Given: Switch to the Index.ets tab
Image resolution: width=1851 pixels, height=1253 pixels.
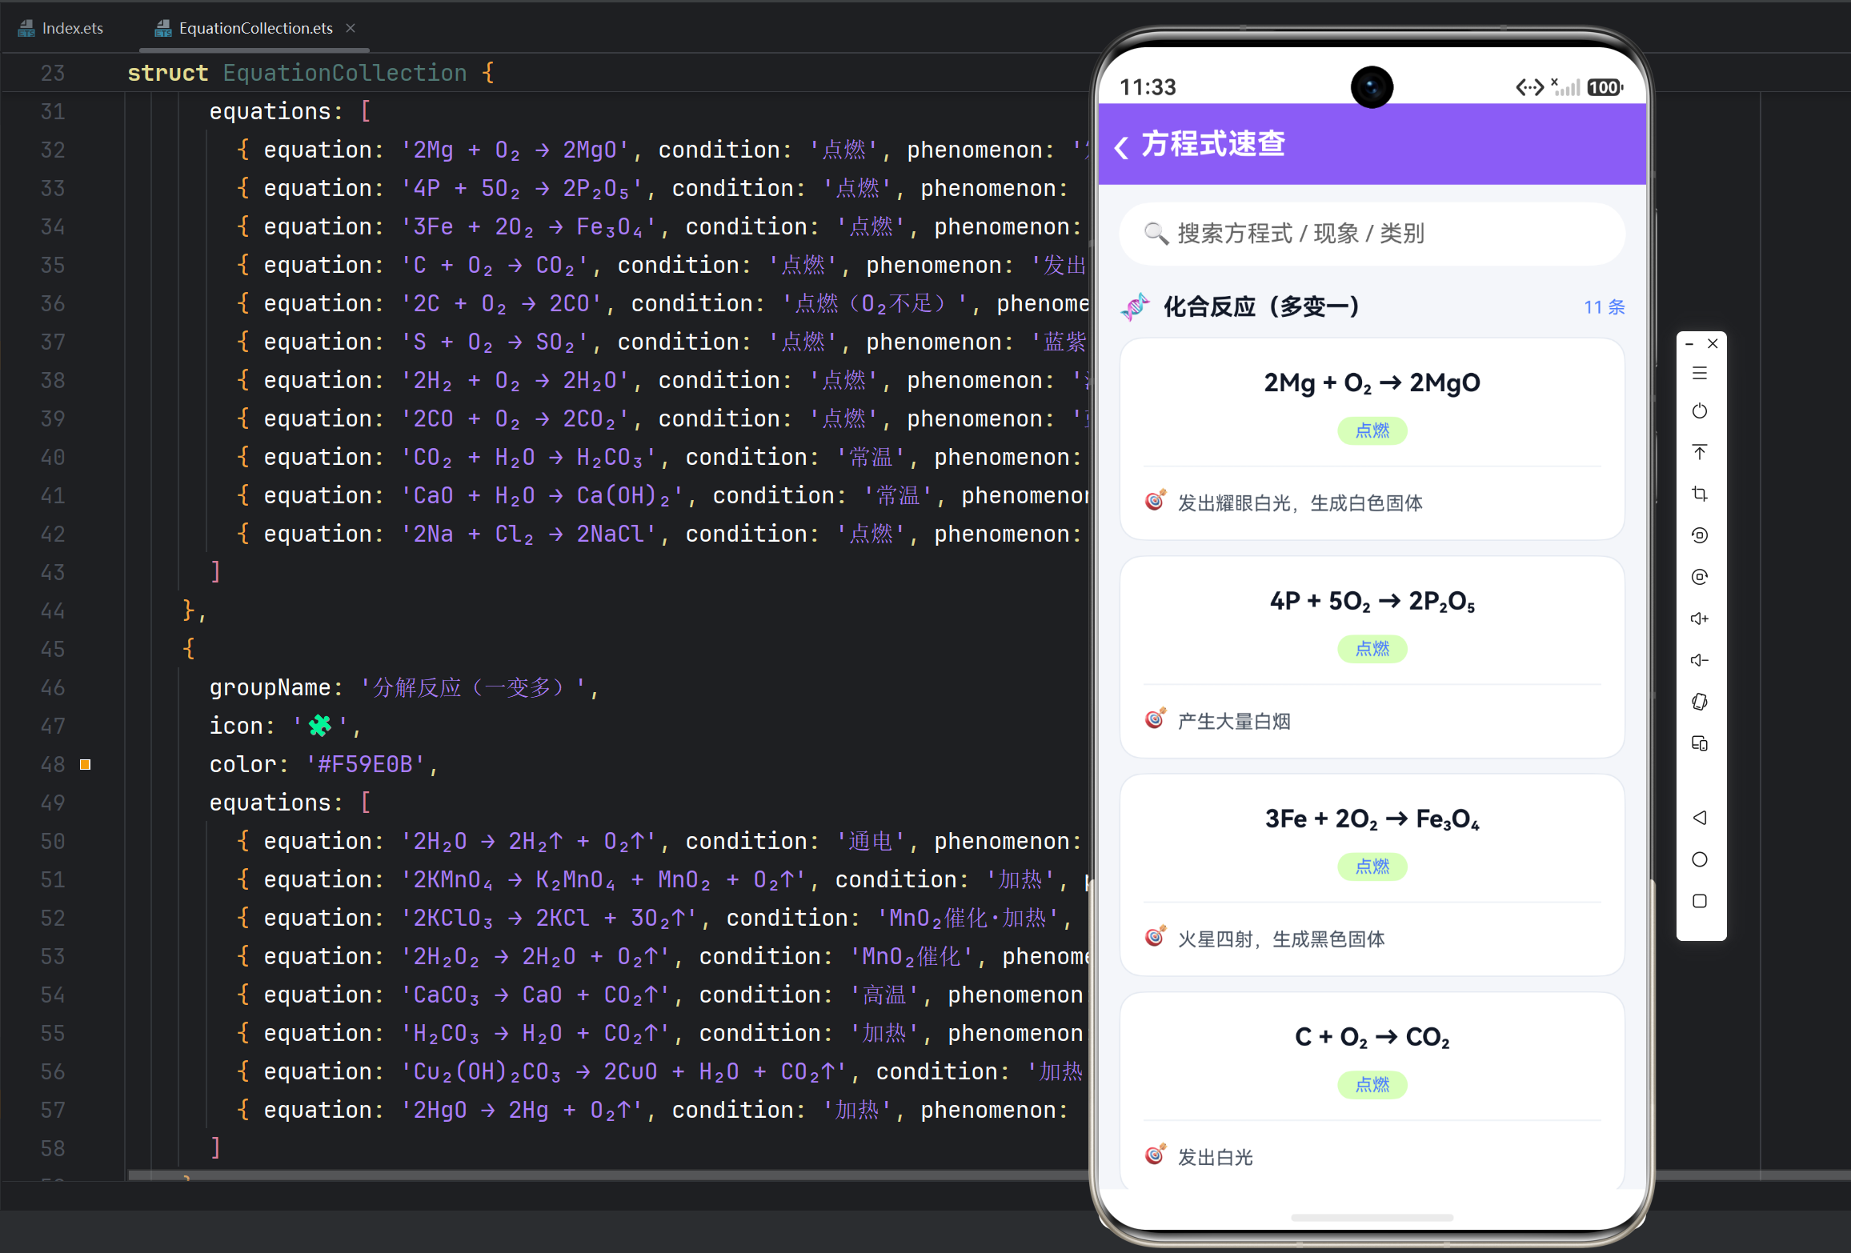Looking at the screenshot, I should pyautogui.click(x=61, y=28).
